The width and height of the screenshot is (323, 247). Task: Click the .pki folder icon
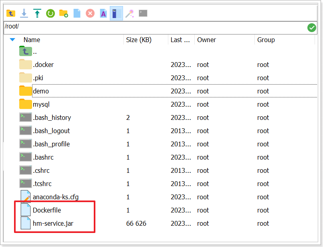(x=26, y=77)
